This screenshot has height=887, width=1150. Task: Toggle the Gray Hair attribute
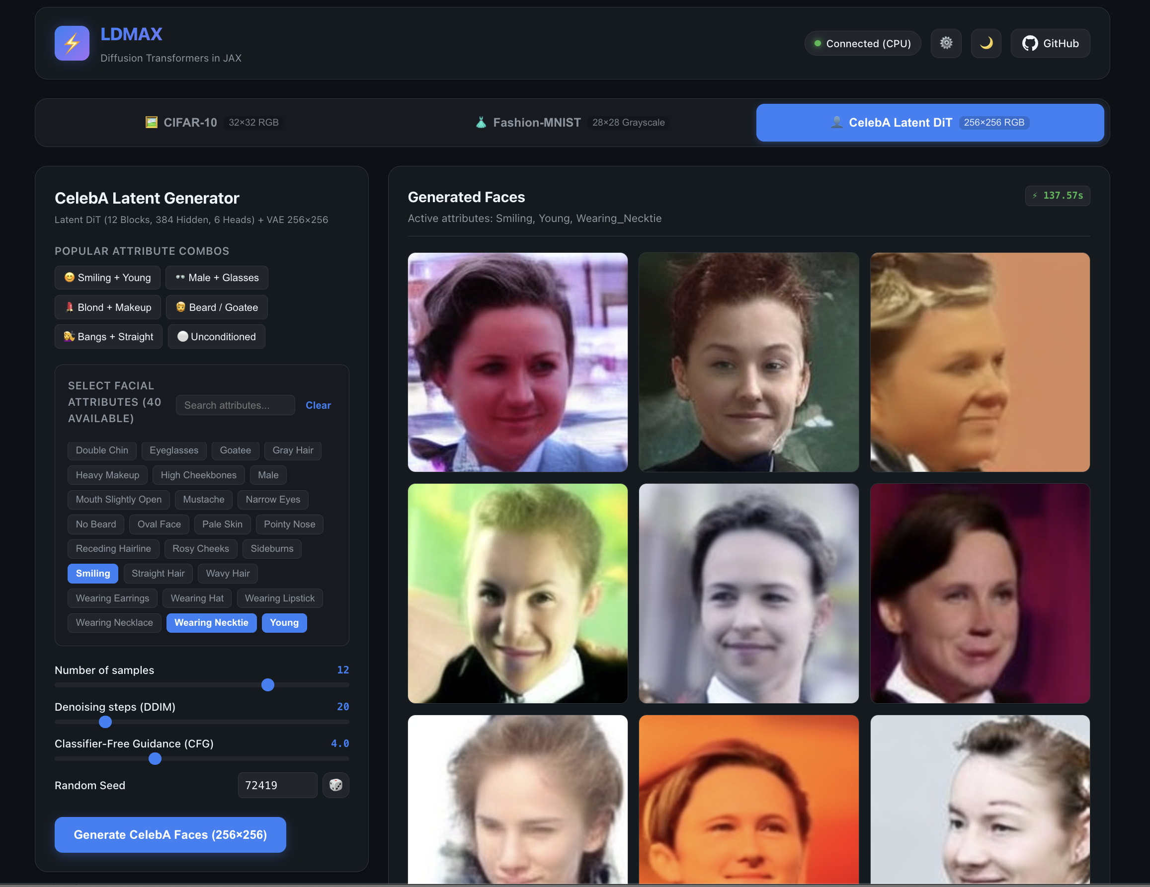293,450
